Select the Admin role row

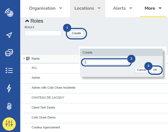click(x=36, y=78)
